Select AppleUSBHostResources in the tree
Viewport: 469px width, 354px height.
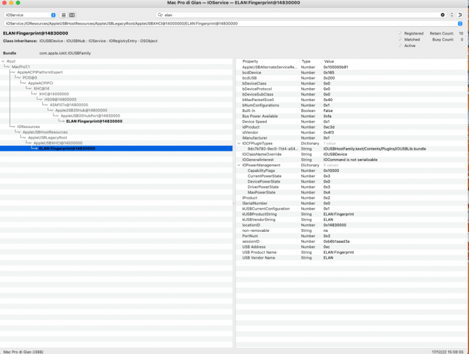click(45, 132)
